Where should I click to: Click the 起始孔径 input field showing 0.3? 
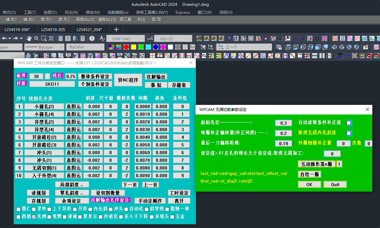coord(283,123)
